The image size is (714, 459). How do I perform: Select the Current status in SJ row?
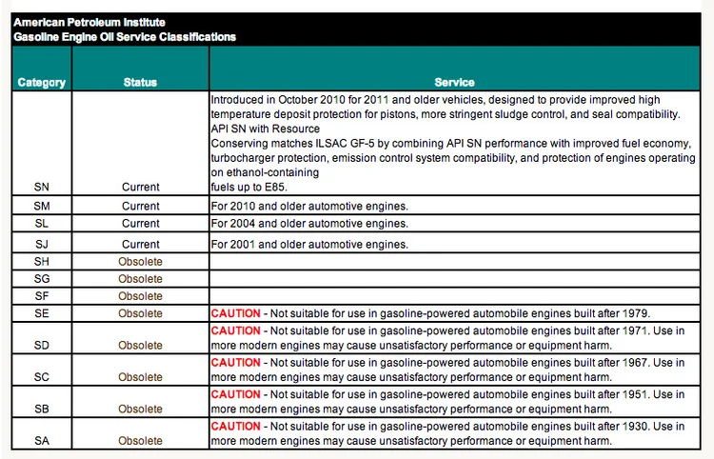tap(141, 244)
